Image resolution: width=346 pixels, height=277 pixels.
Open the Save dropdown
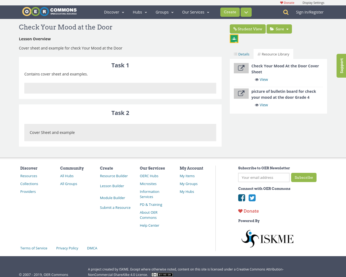(279, 29)
